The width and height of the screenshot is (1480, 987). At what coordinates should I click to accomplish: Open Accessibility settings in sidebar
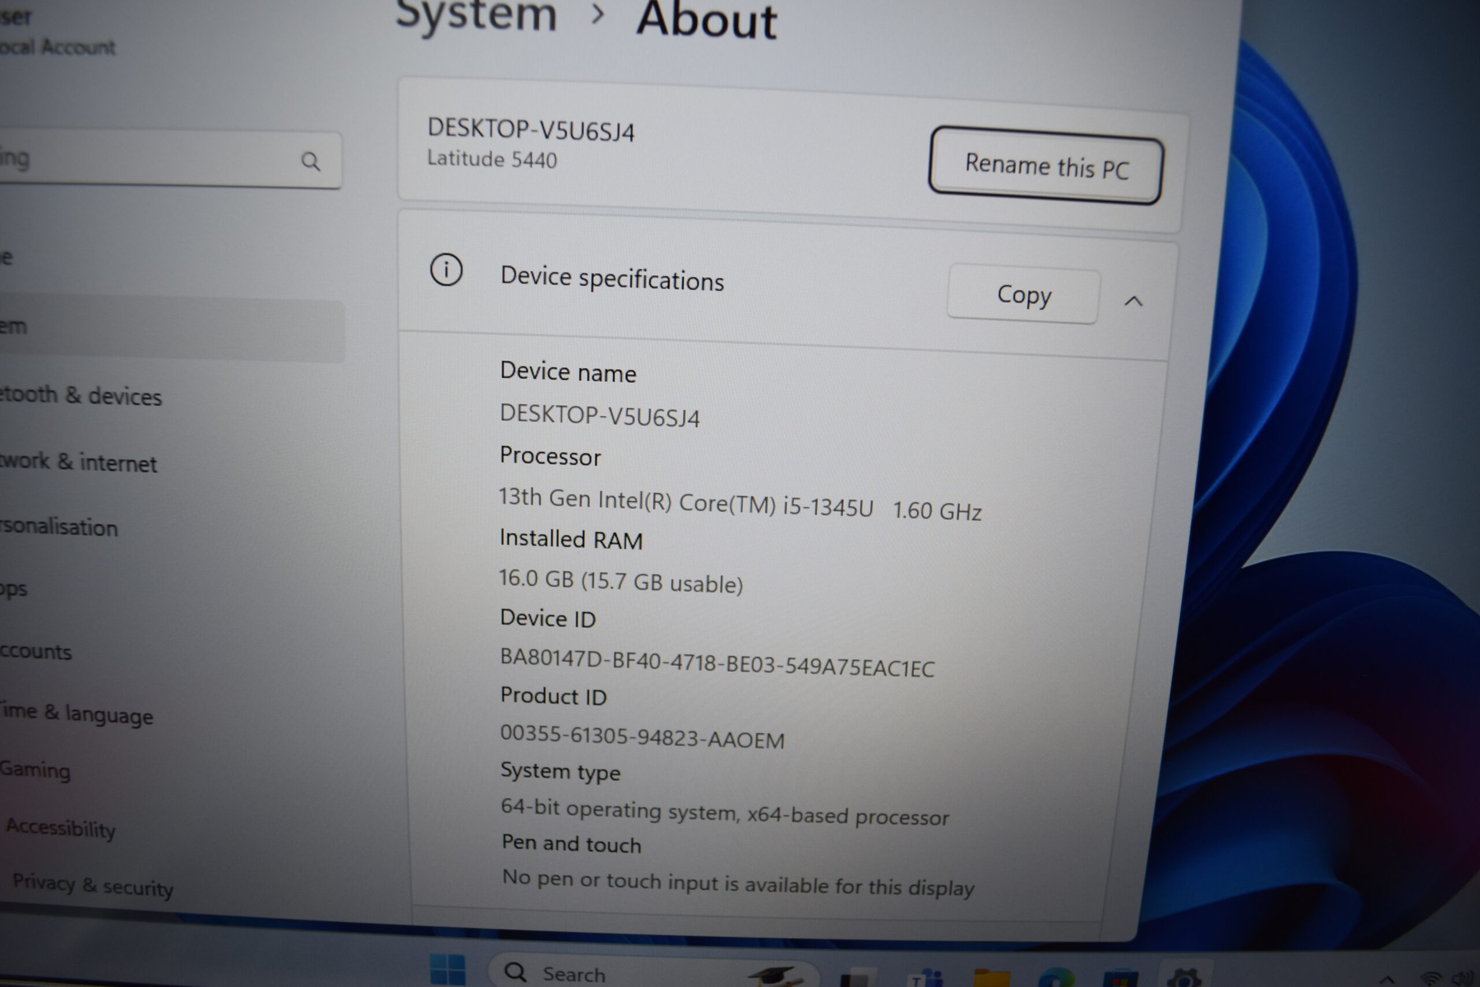click(61, 828)
